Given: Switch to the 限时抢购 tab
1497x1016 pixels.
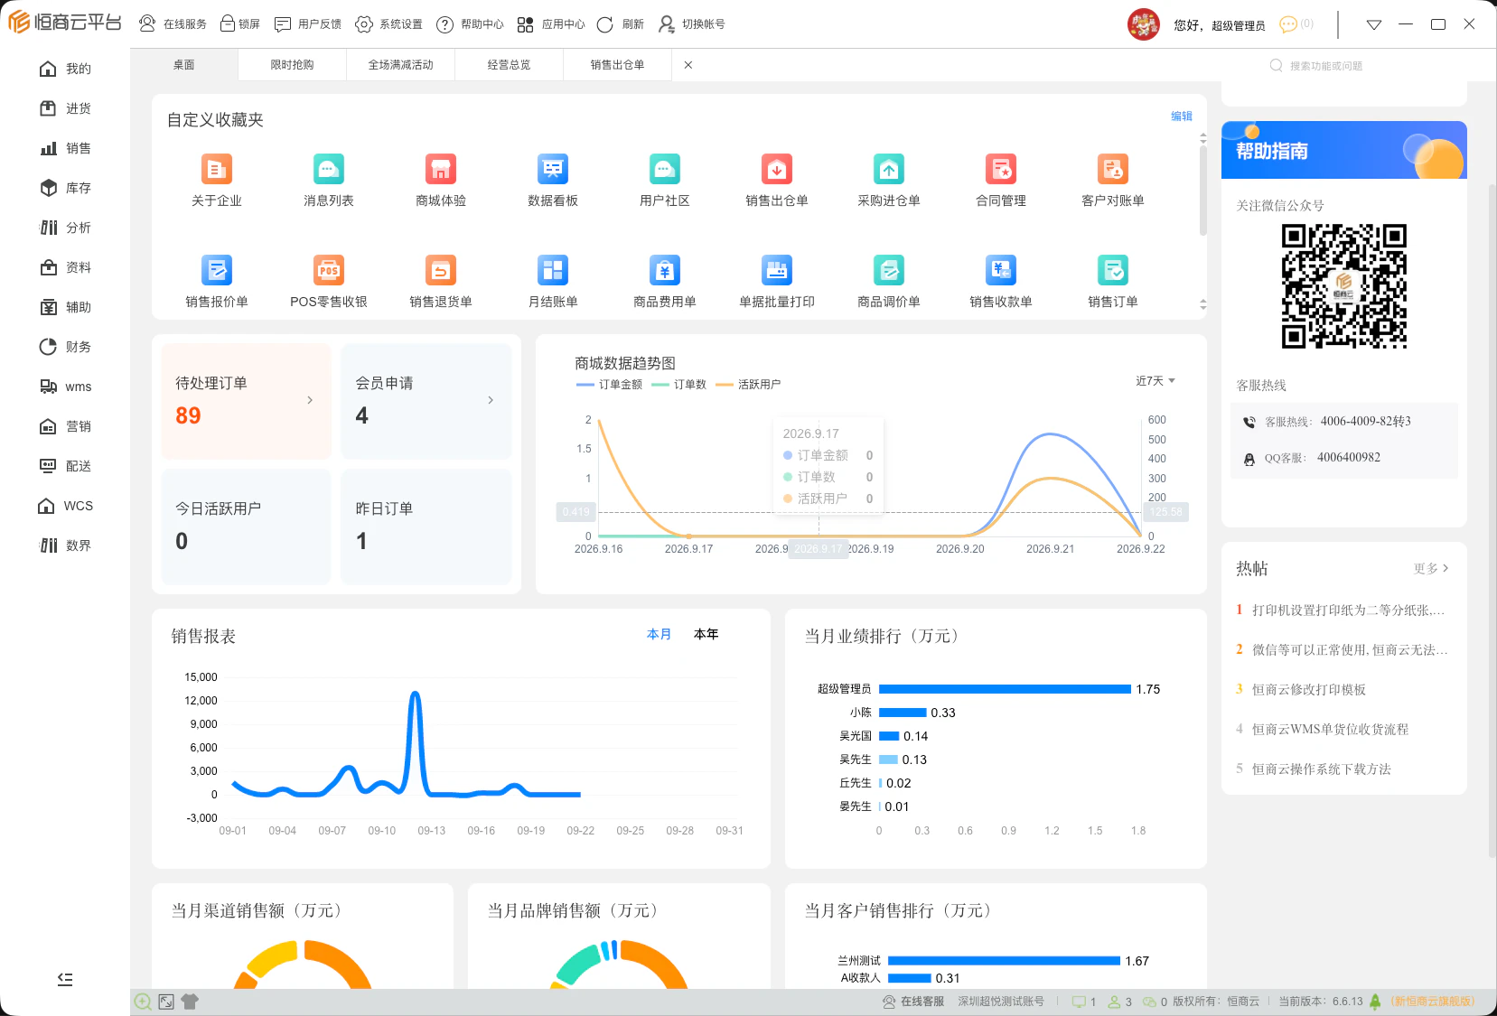Looking at the screenshot, I should coord(292,65).
